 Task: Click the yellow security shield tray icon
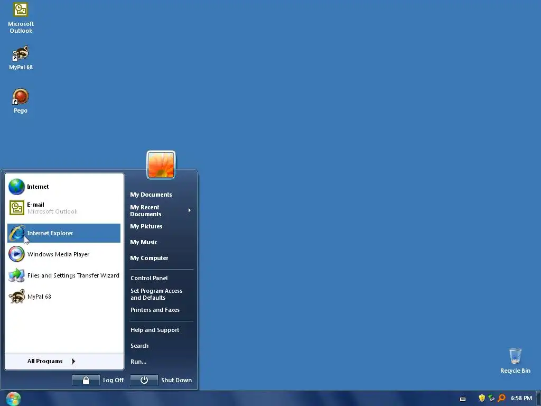click(482, 398)
